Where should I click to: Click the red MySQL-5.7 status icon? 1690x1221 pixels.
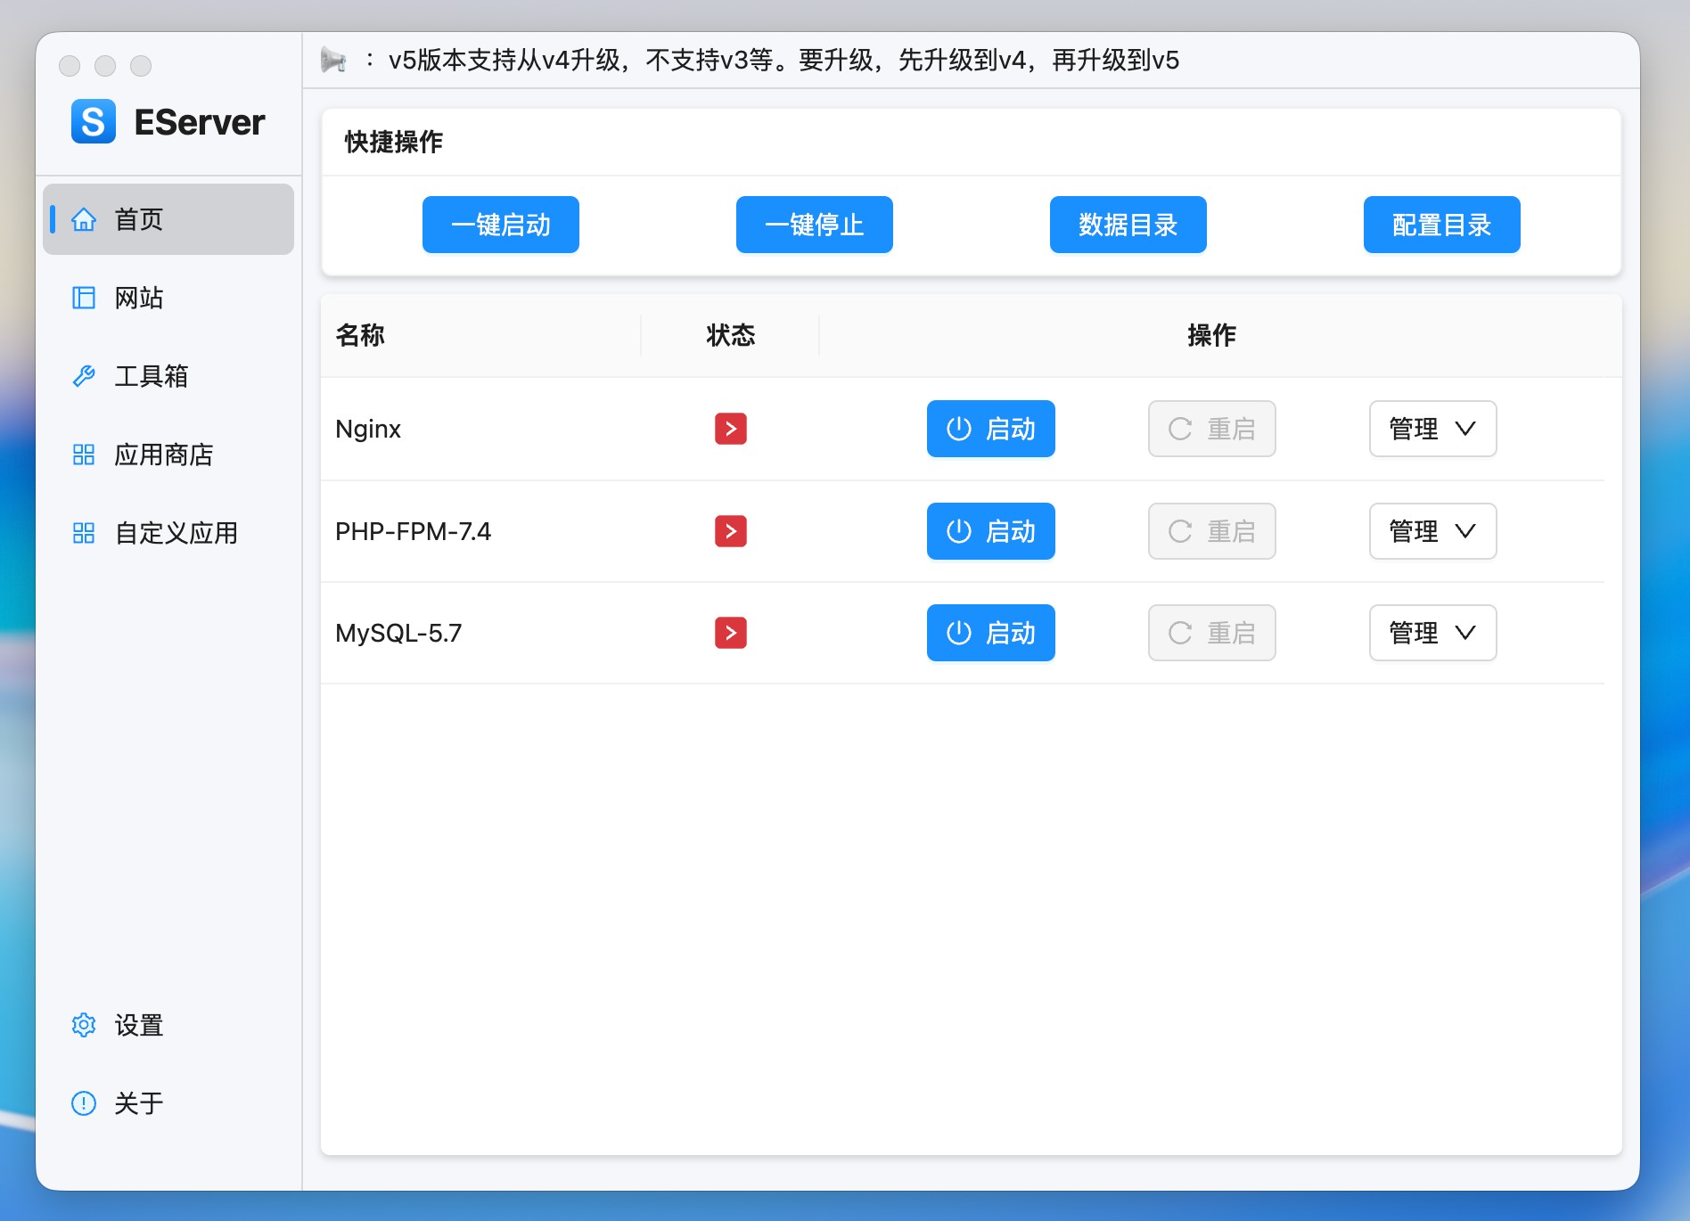[x=730, y=633]
